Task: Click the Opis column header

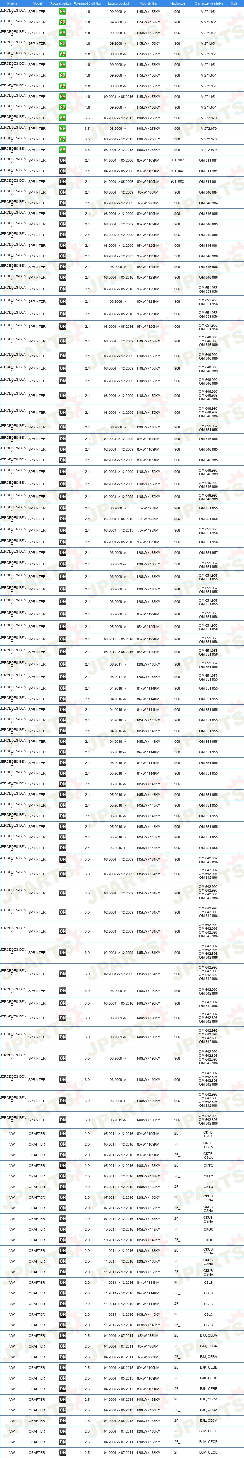Action: [234, 3]
